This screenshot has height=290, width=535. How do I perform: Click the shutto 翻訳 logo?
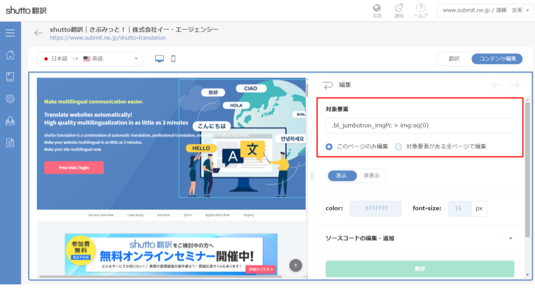[x=26, y=11]
